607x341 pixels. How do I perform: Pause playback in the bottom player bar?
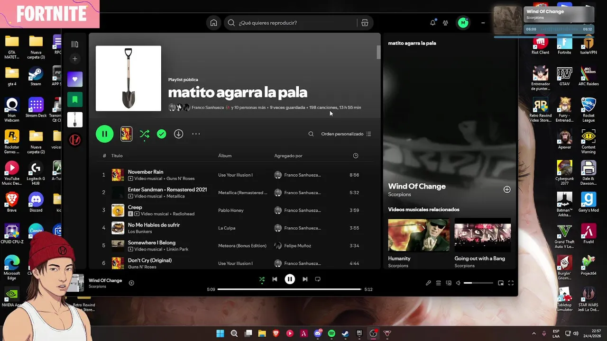click(x=290, y=279)
